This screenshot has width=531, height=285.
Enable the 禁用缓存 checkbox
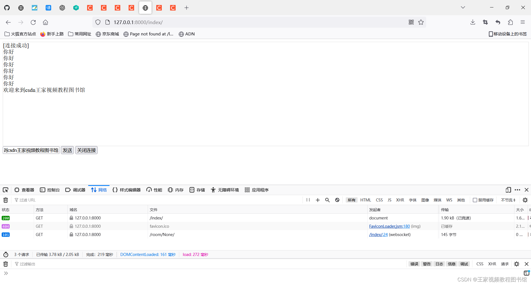tap(475, 200)
